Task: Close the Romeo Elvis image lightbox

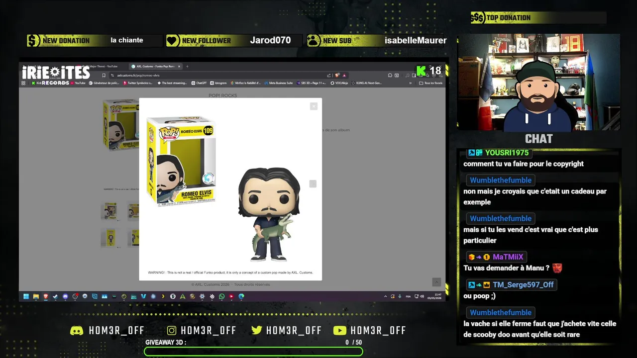Action: tap(314, 106)
